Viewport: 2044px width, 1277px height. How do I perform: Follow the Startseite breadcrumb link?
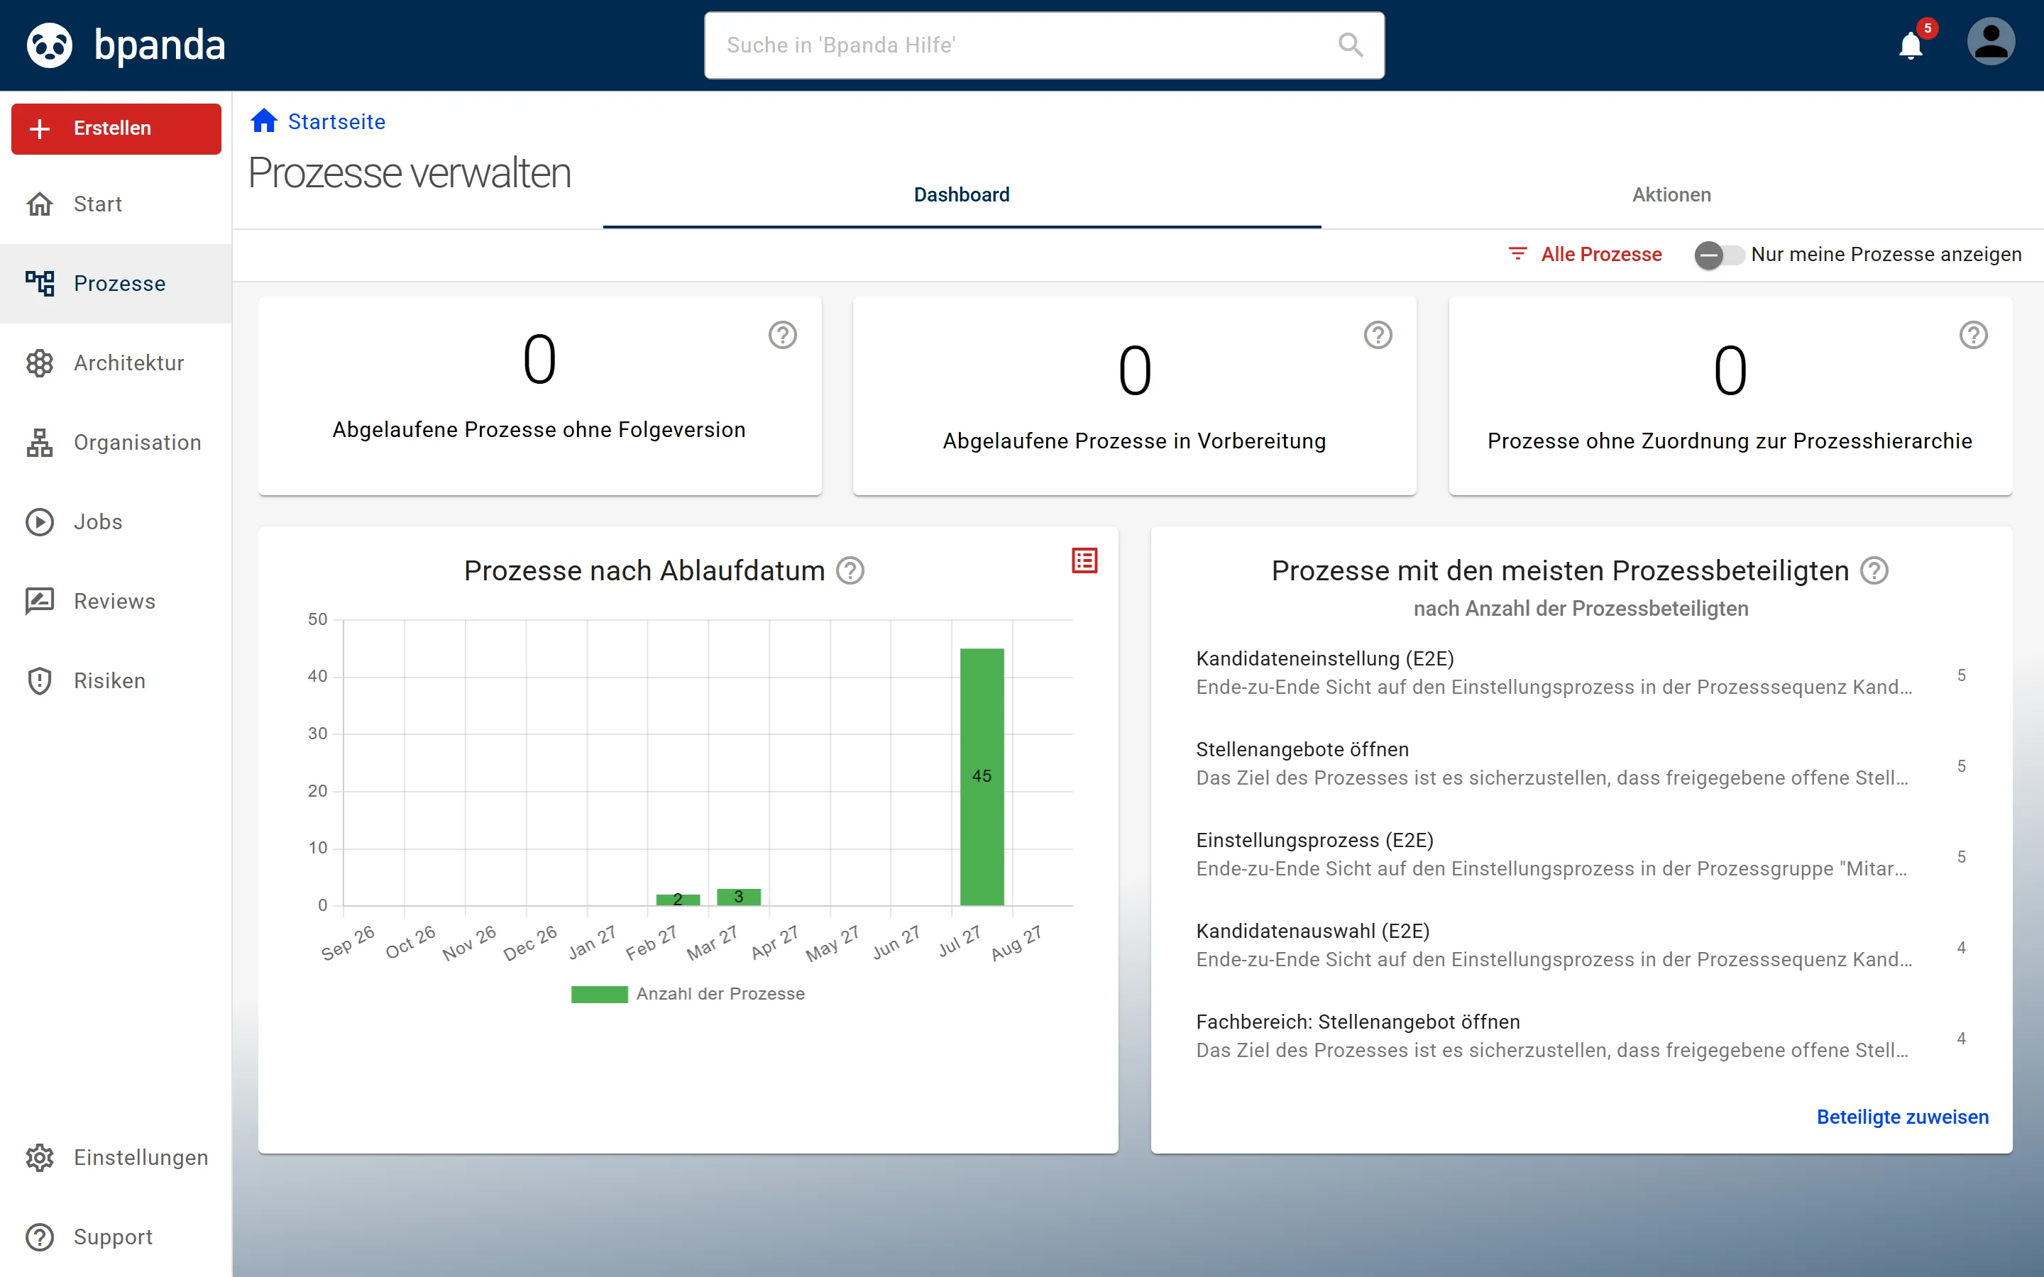pyautogui.click(x=336, y=121)
